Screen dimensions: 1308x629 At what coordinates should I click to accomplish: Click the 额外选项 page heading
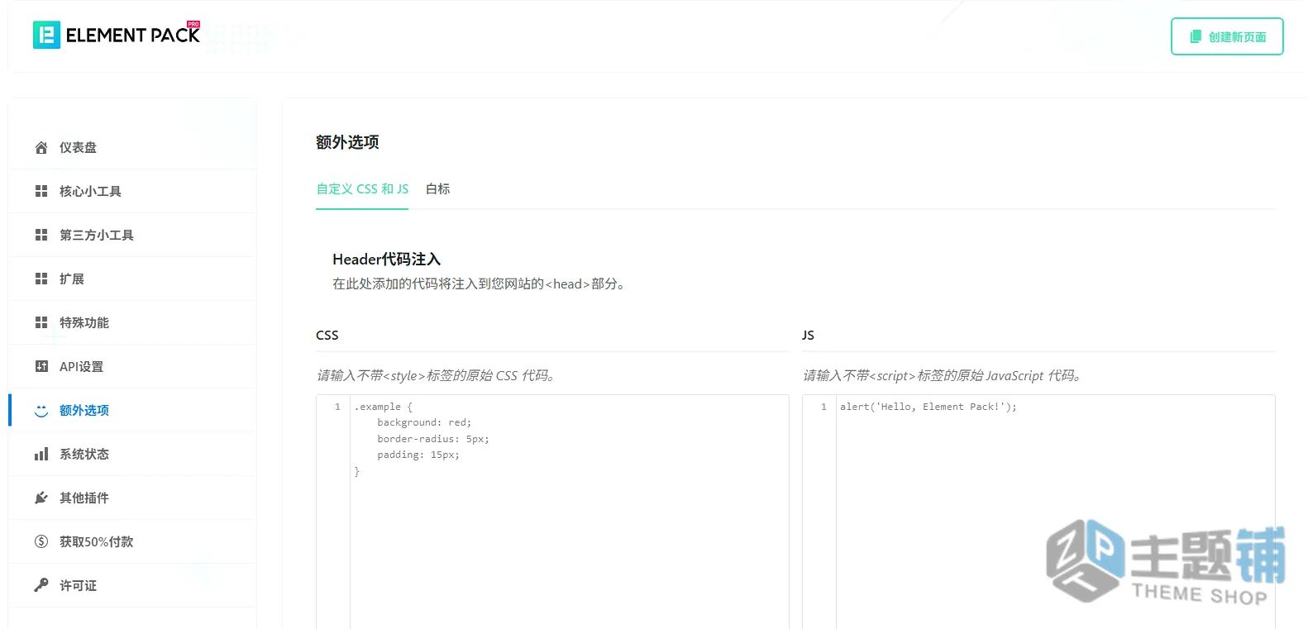tap(347, 142)
